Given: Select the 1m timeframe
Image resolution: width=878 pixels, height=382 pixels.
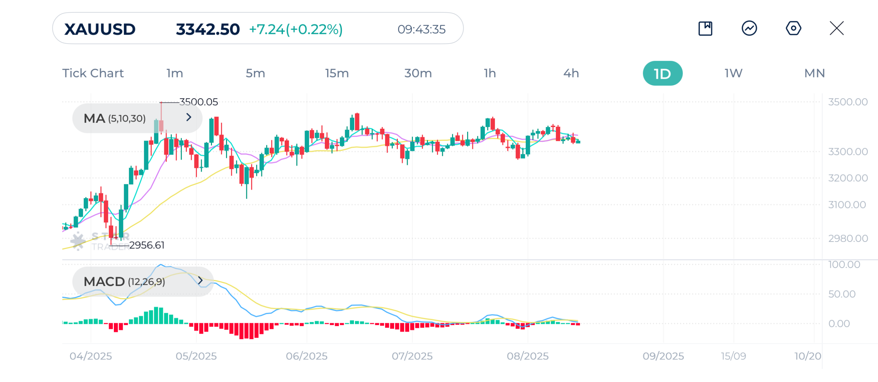Looking at the screenshot, I should 175,73.
